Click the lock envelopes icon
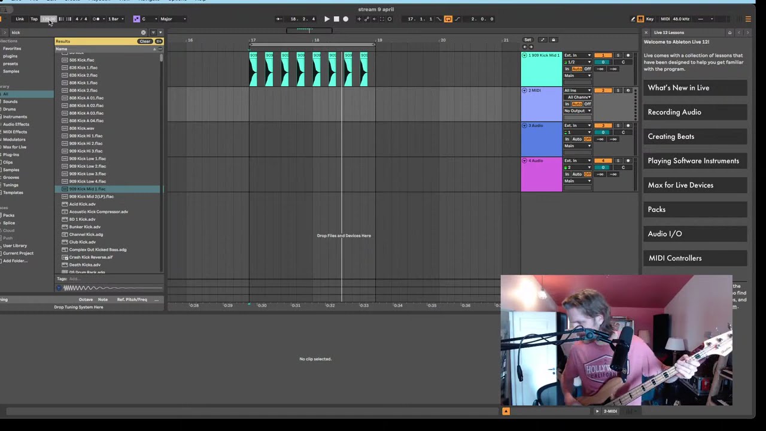 point(554,40)
